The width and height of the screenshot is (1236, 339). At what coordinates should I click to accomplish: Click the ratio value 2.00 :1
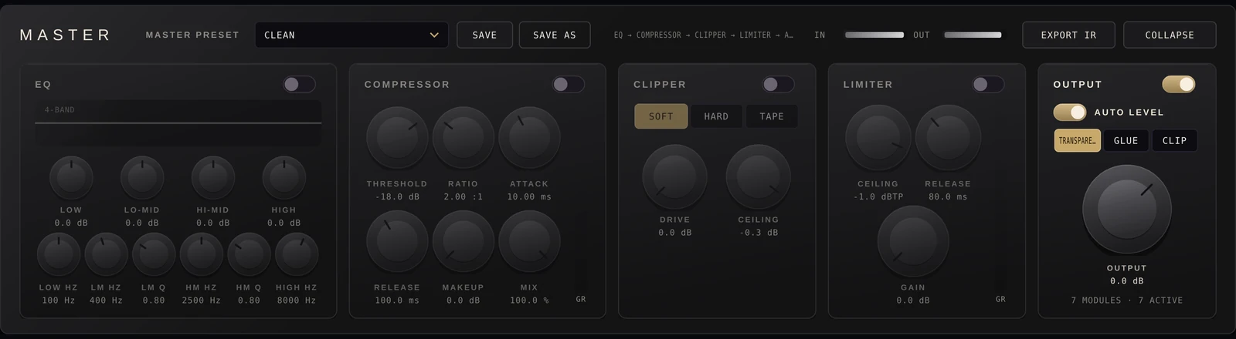463,196
